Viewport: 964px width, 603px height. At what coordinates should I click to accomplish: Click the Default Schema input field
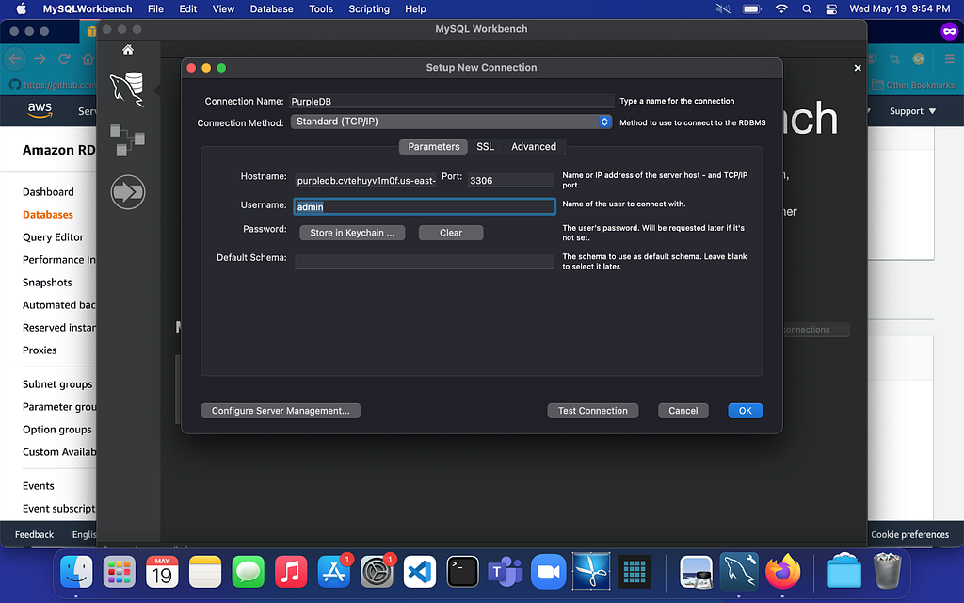(425, 261)
